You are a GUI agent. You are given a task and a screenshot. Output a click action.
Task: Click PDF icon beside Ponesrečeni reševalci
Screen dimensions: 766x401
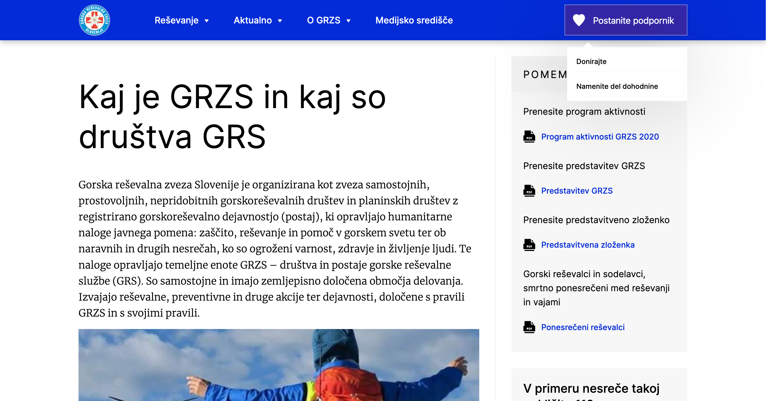pos(529,327)
